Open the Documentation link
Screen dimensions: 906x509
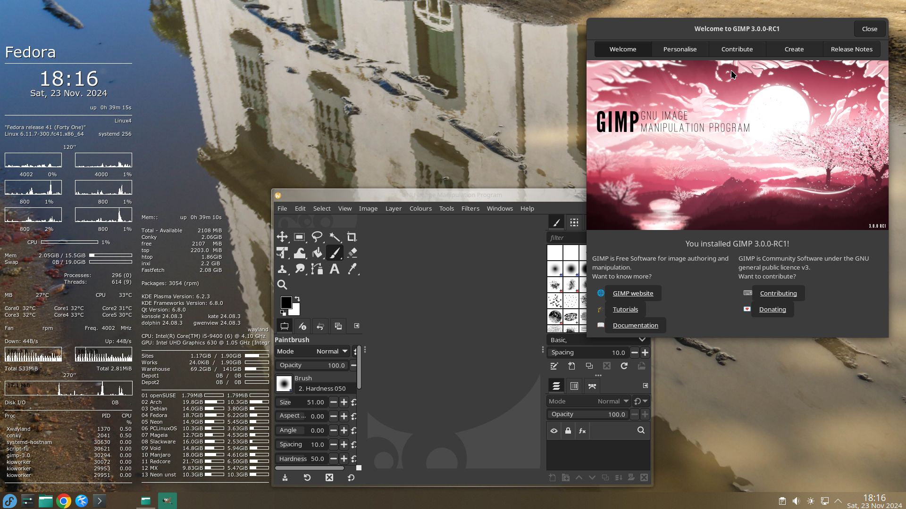click(x=635, y=325)
